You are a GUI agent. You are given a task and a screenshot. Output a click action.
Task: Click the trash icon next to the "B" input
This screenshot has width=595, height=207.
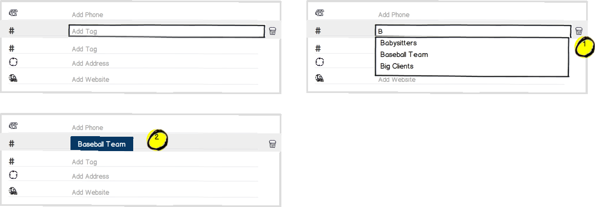pyautogui.click(x=579, y=31)
